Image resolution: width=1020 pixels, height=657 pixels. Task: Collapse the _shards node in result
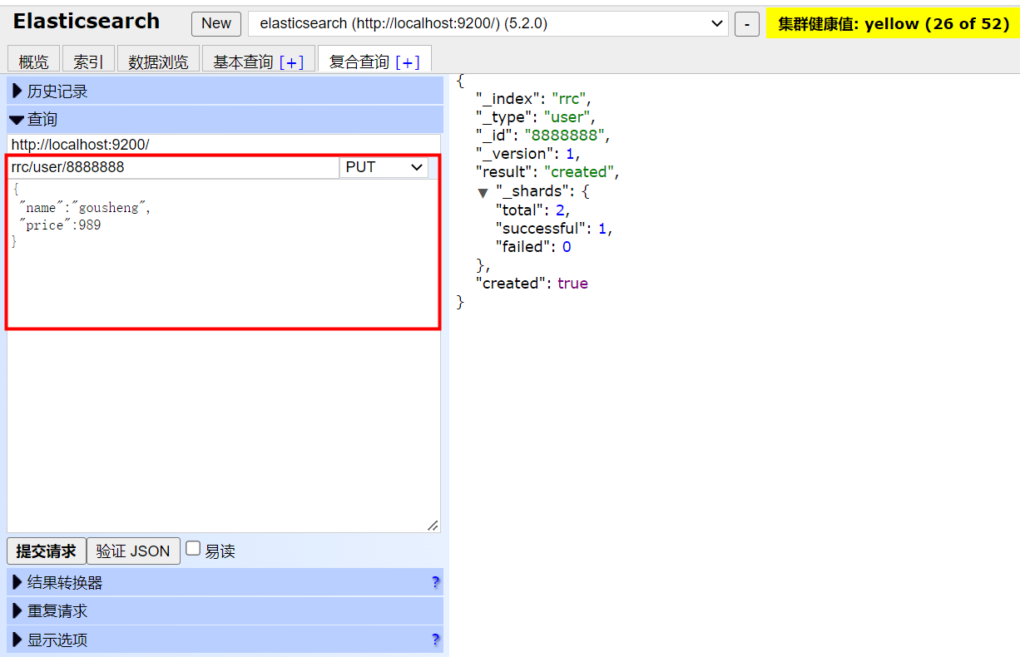(x=483, y=193)
